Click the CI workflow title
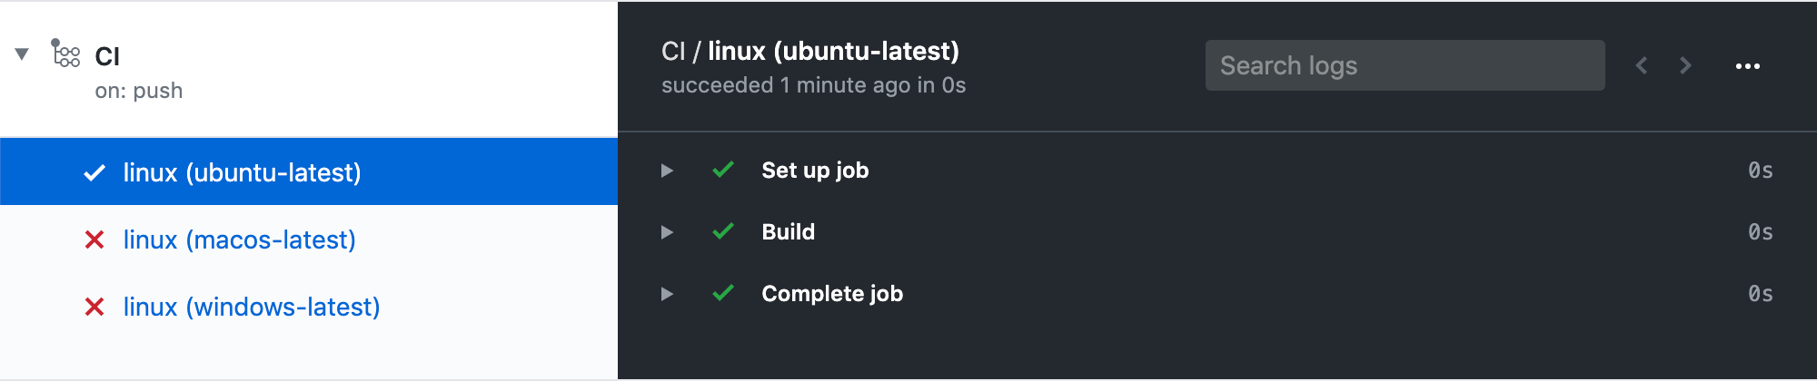Screen dimensions: 1817x381 [107, 56]
